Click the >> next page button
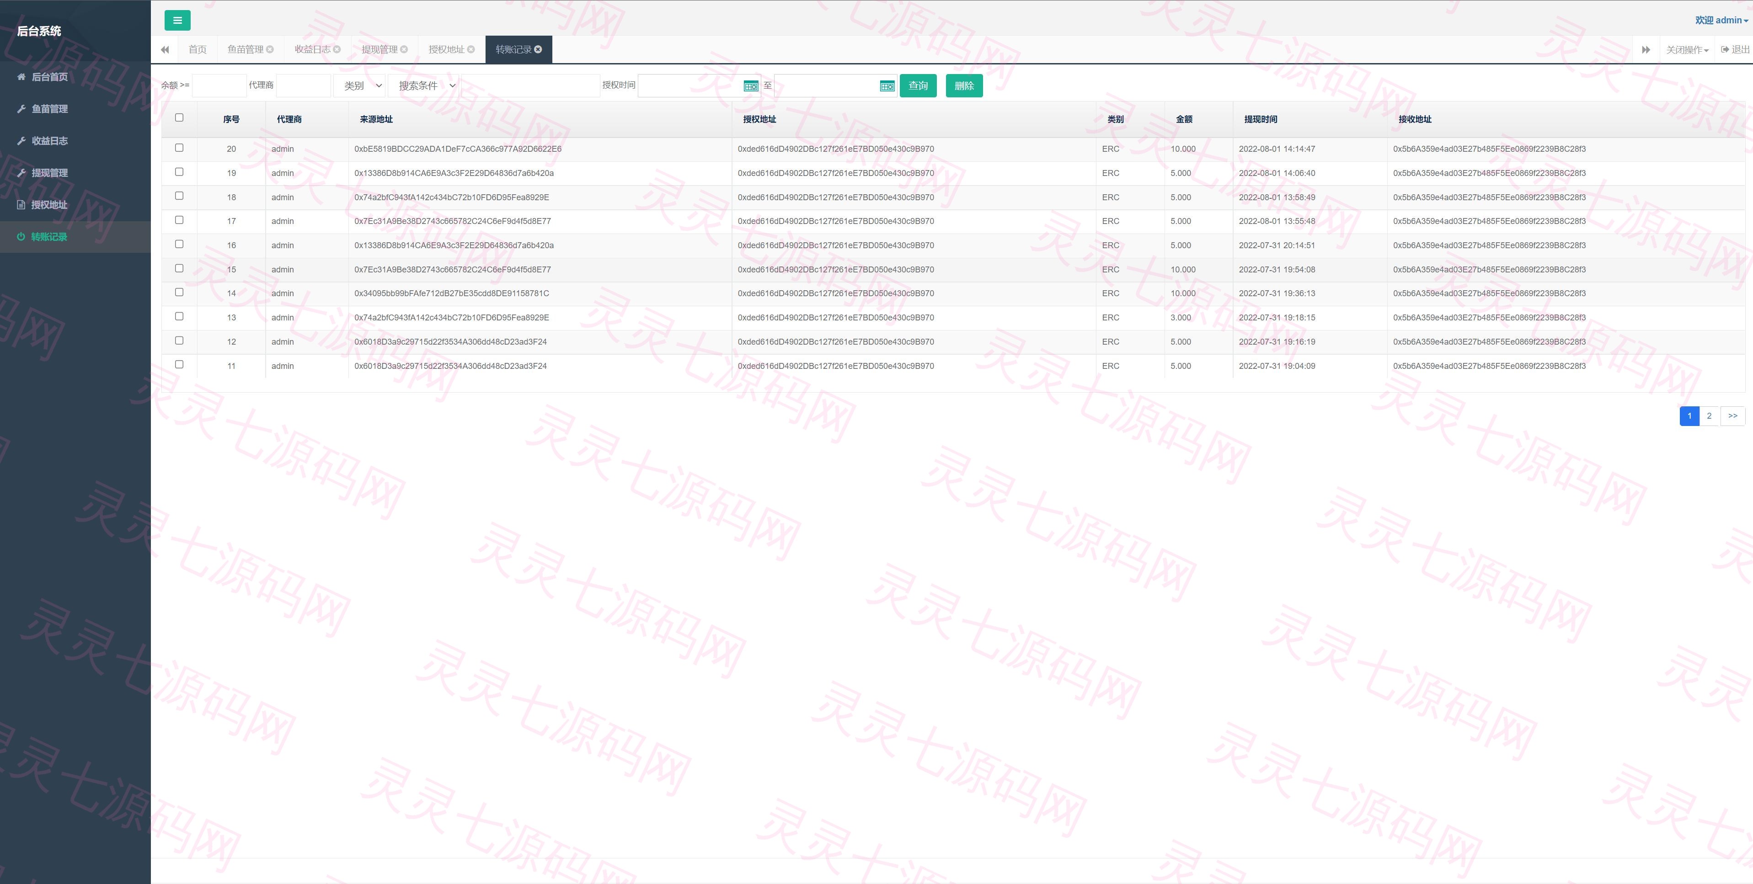 click(x=1732, y=416)
